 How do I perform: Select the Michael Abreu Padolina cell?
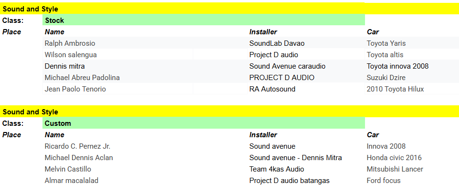82,78
